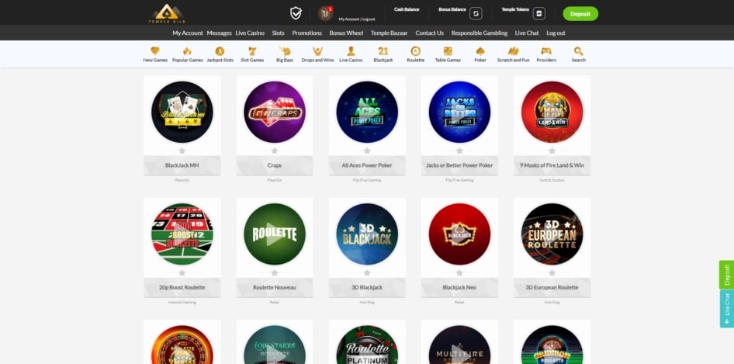Launch the Roulette Nouveau game thumbnail

click(274, 234)
